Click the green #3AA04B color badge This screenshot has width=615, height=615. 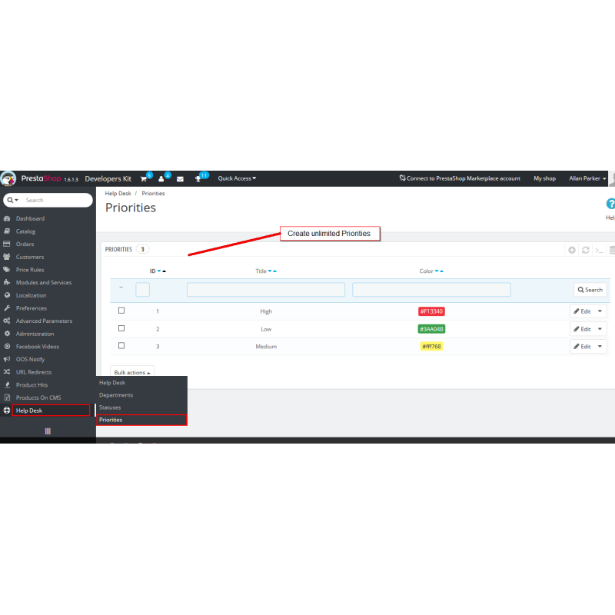[431, 329]
